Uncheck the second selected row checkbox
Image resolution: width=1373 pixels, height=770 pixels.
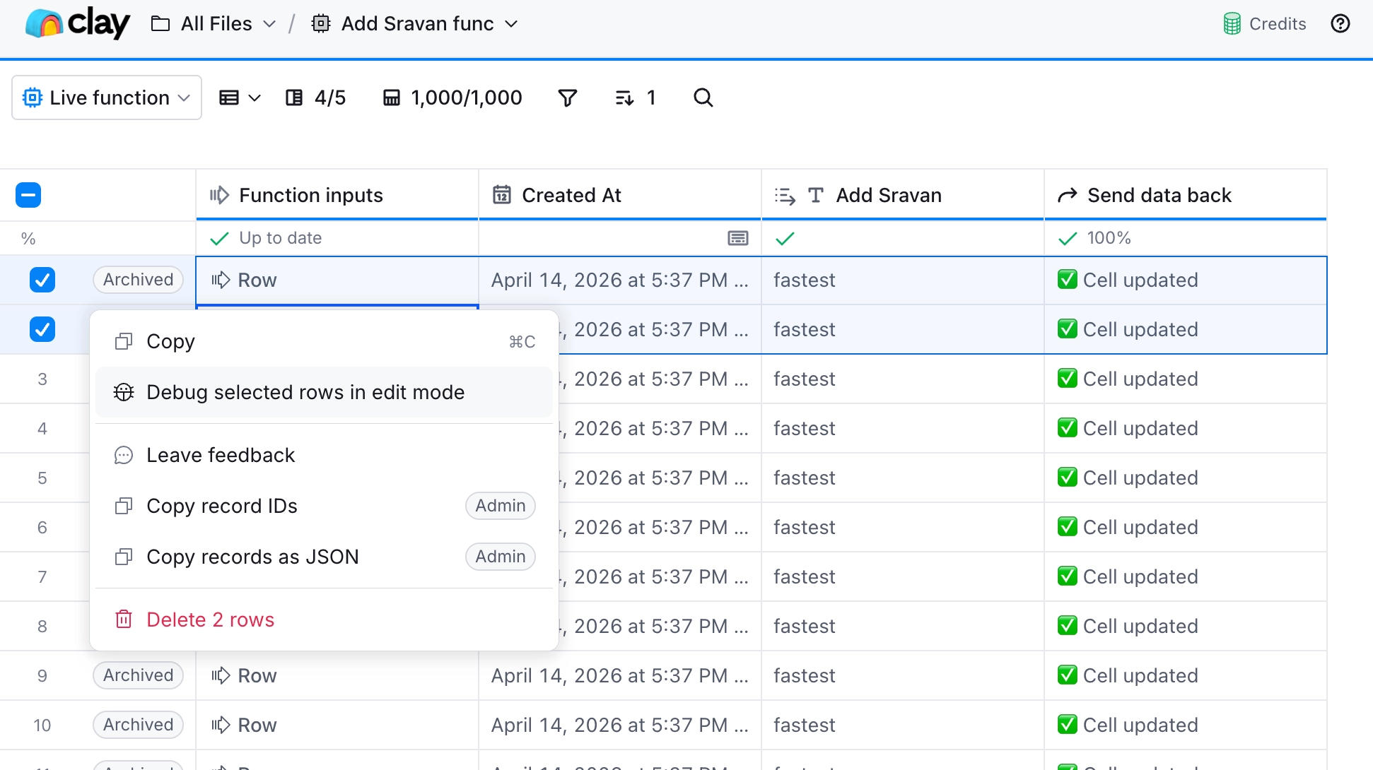click(x=42, y=329)
